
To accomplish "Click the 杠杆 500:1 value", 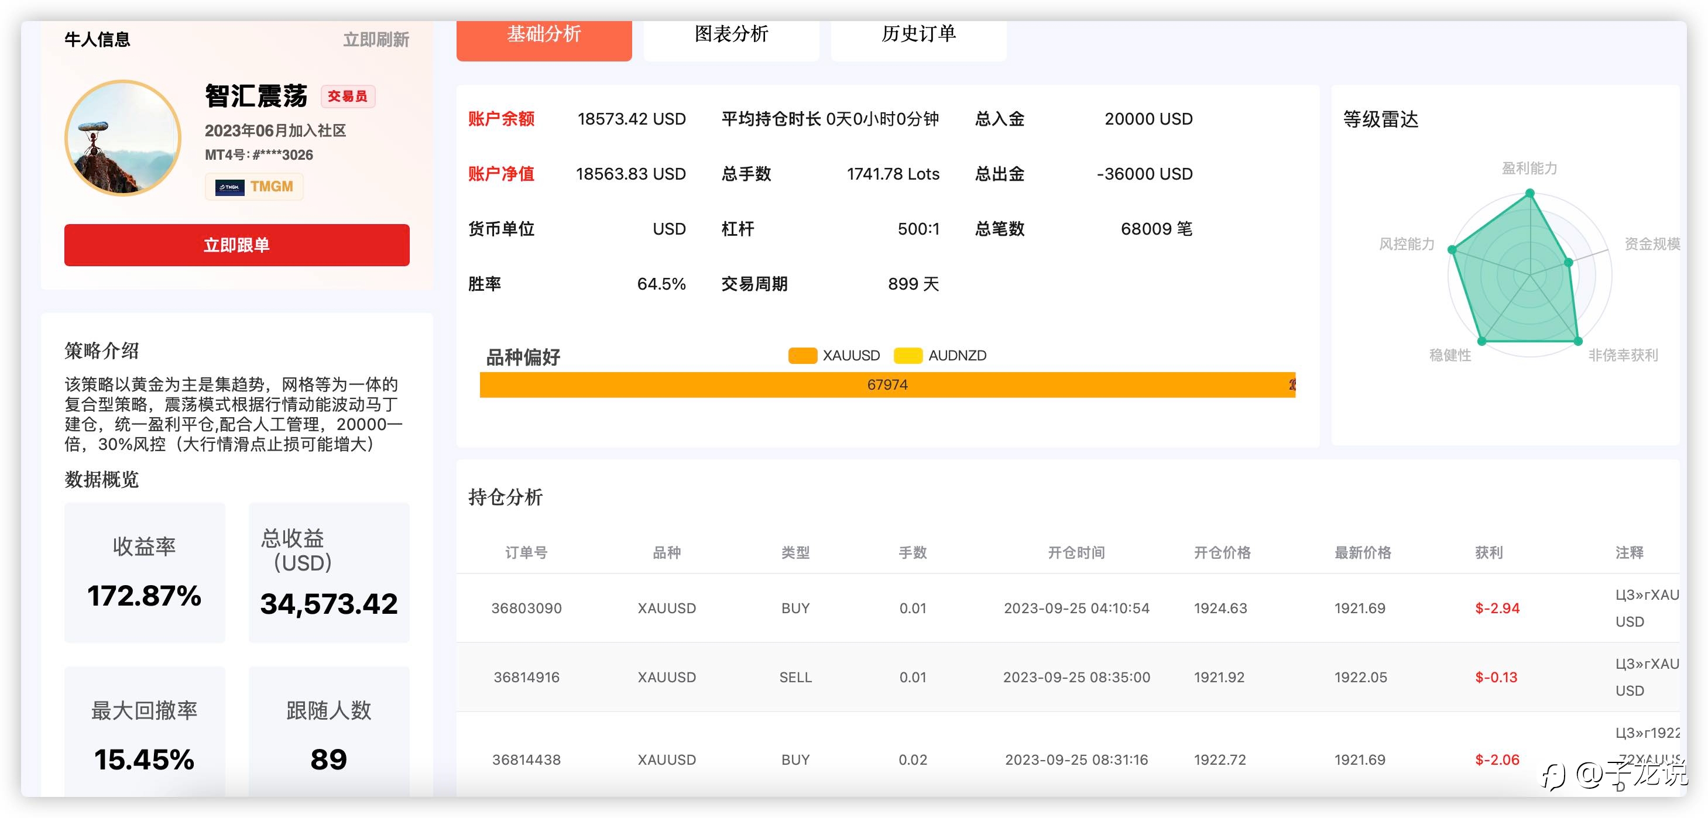I will 918,229.
